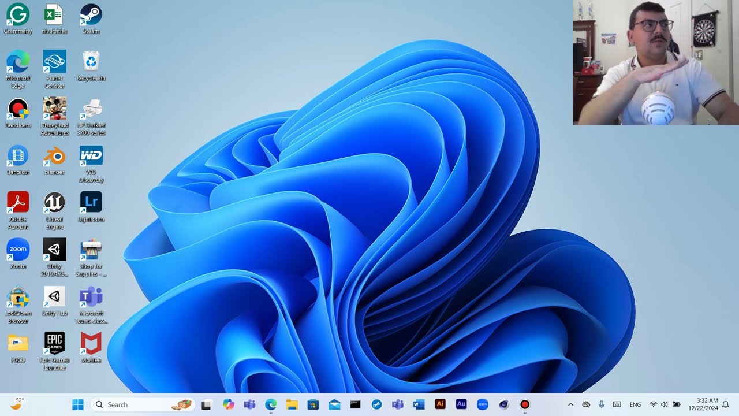Click the microphone tray icon
739x416 pixels.
coord(602,404)
